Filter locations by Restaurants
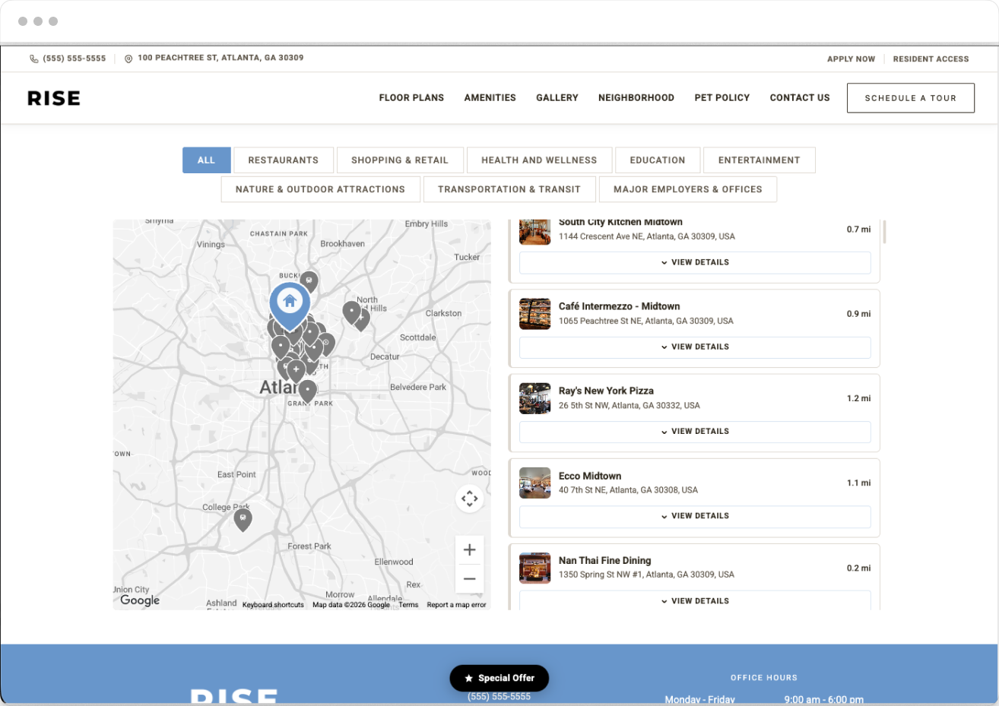The height and width of the screenshot is (706, 999). 284,160
